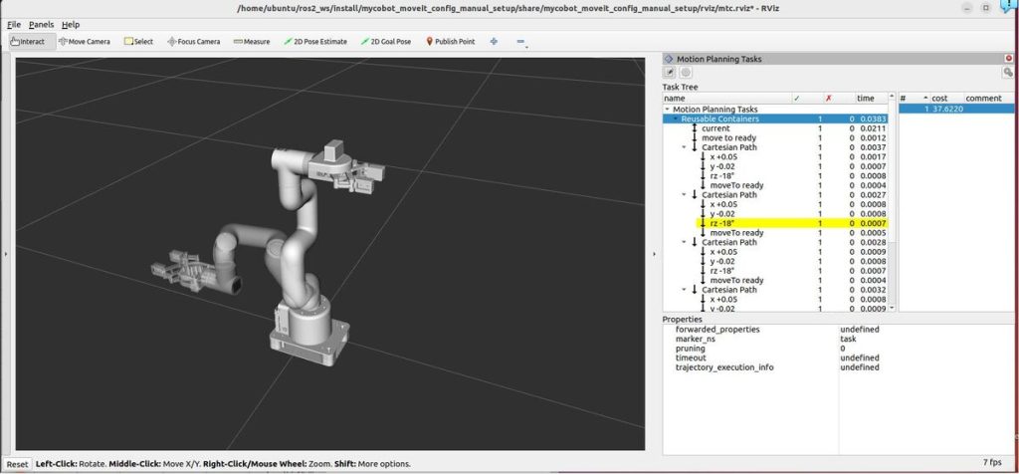The image size is (1019, 474).
Task: Click the blue plus add-tool icon
Action: [x=494, y=41]
